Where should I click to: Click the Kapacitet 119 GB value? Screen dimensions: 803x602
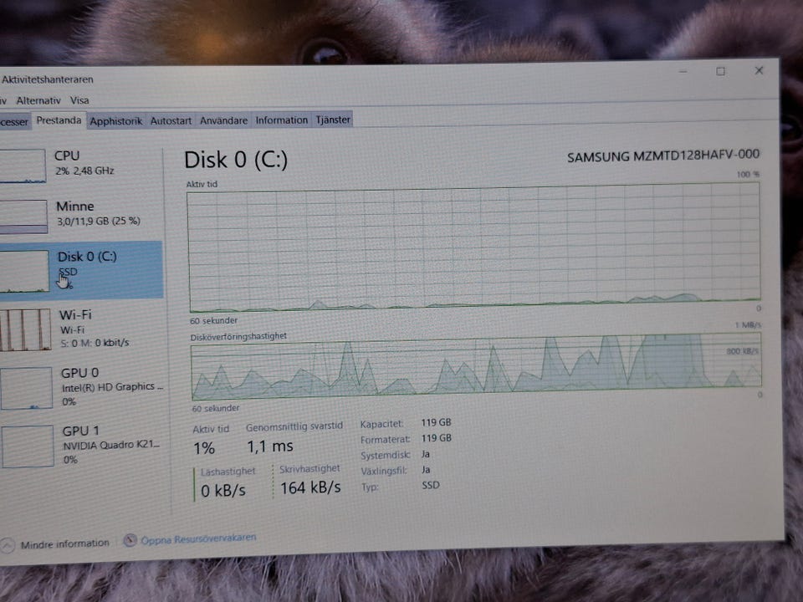[436, 422]
